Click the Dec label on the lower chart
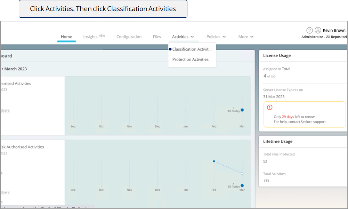This screenshot has height=209, width=348. point(157,190)
